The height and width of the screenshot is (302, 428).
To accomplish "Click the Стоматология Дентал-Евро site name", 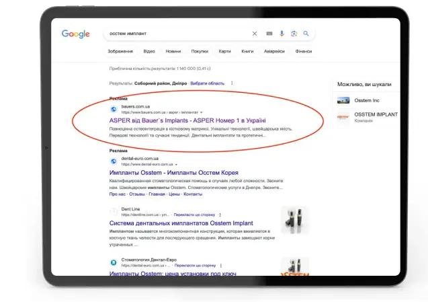I will (x=149, y=260).
